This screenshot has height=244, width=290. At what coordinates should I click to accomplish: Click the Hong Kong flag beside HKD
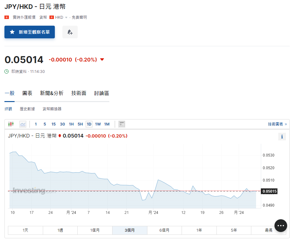coord(52,17)
